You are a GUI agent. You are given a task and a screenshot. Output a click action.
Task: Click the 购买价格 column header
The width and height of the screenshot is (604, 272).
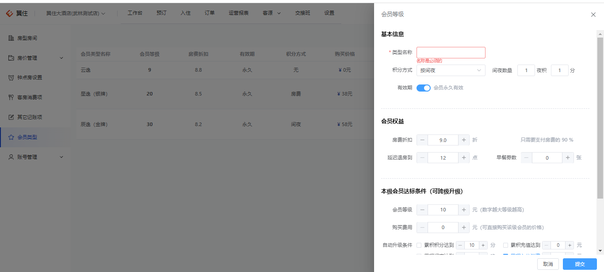345,54
